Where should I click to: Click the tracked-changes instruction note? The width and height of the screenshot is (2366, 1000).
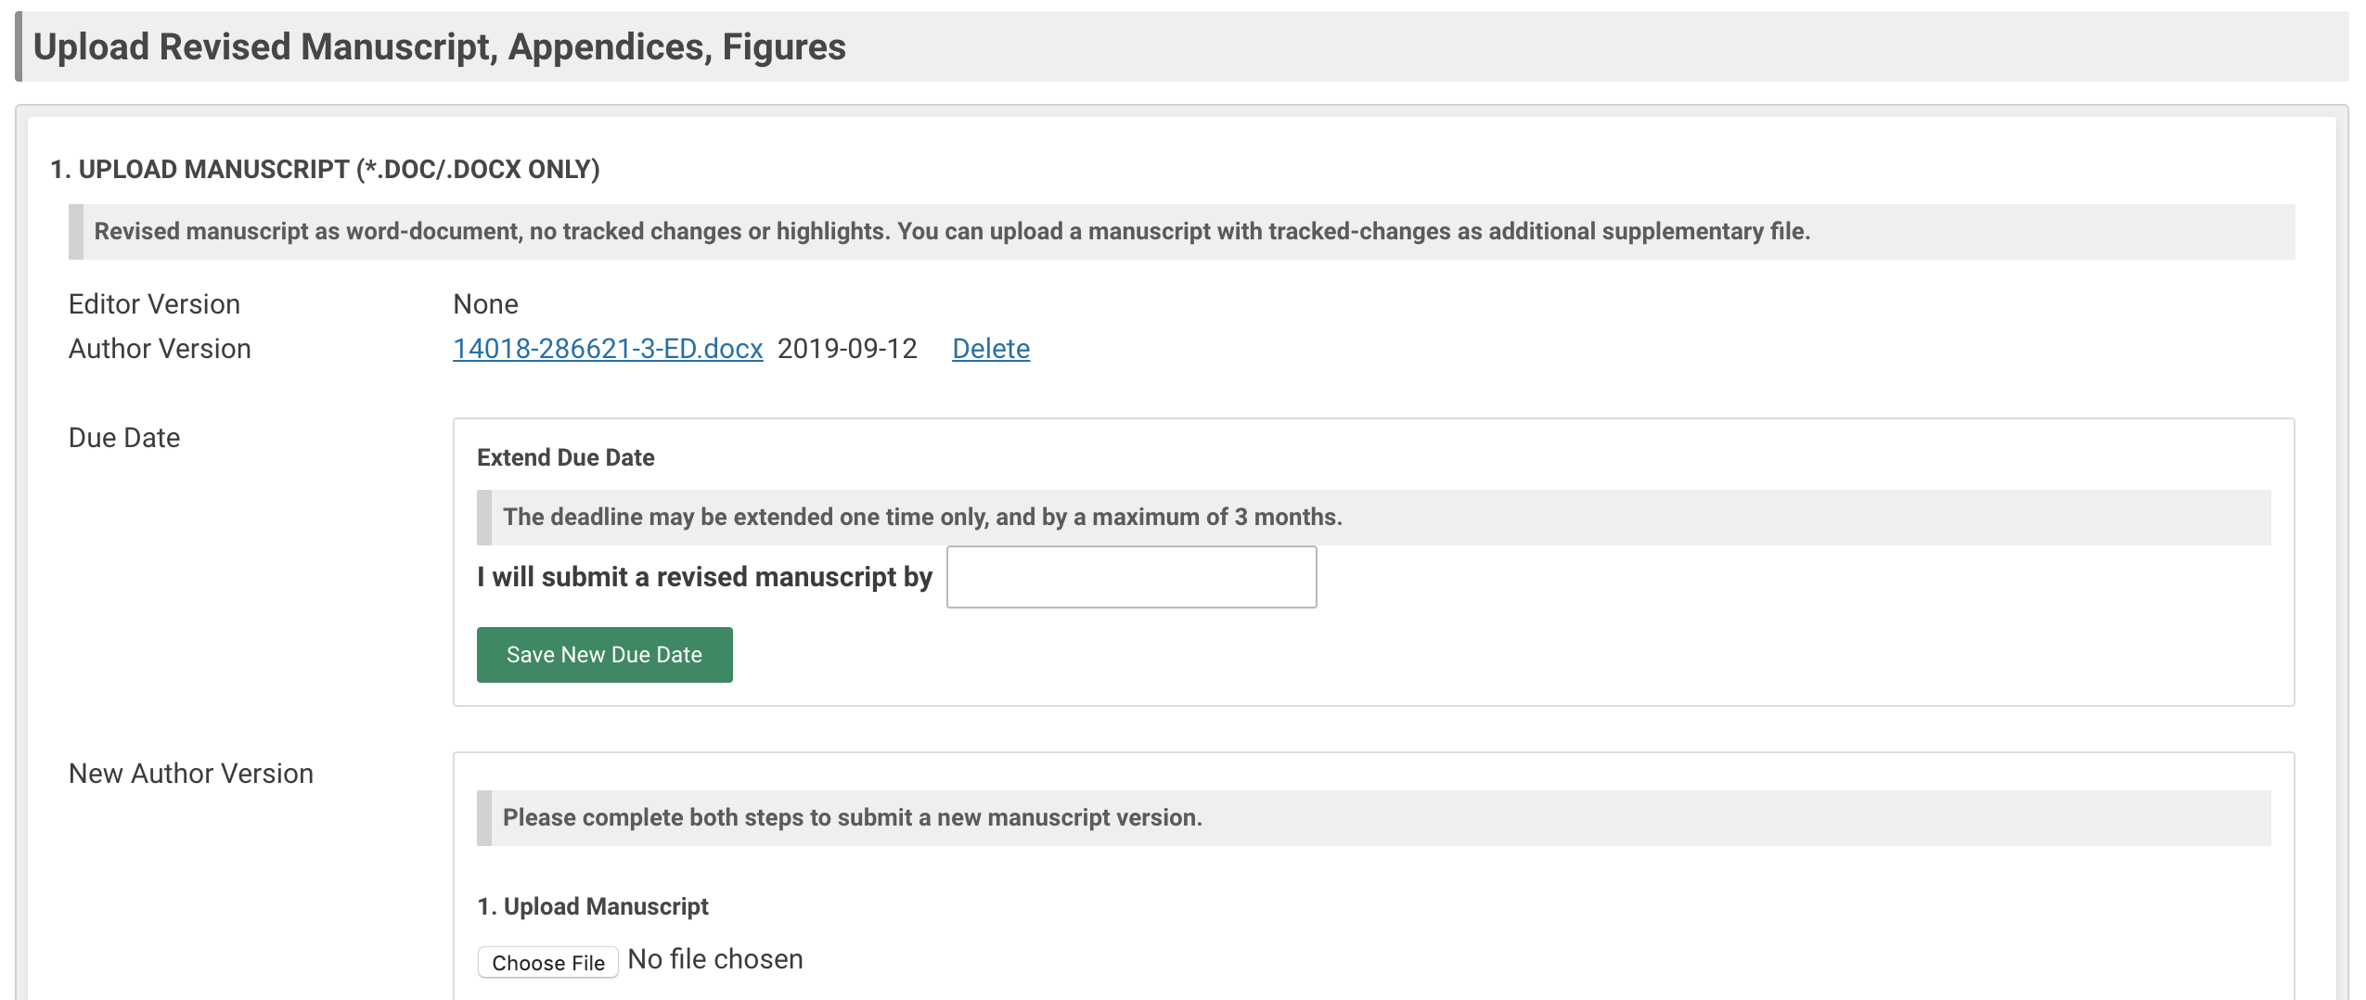pyautogui.click(x=951, y=232)
